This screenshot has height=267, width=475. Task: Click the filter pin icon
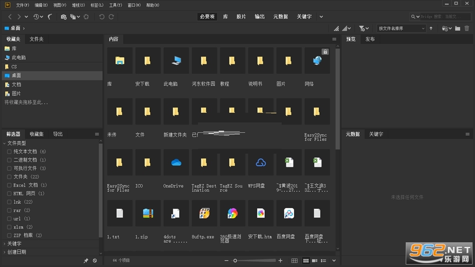(x=86, y=261)
